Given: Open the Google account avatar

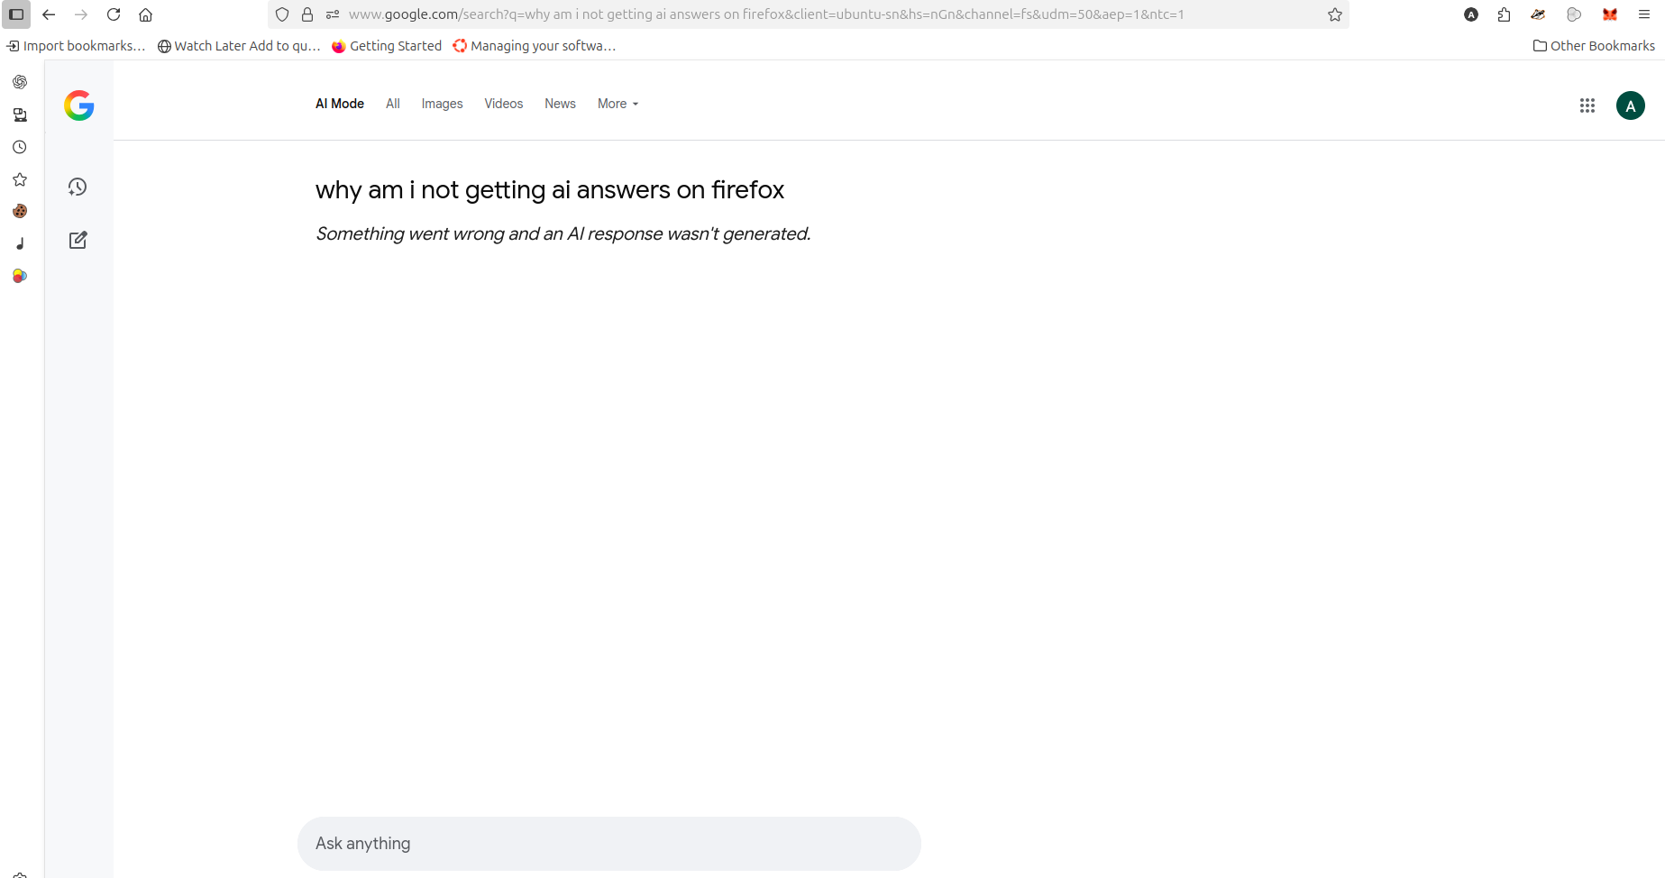Looking at the screenshot, I should (1631, 105).
